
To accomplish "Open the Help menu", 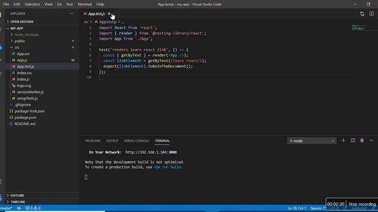I will pos(100,4).
